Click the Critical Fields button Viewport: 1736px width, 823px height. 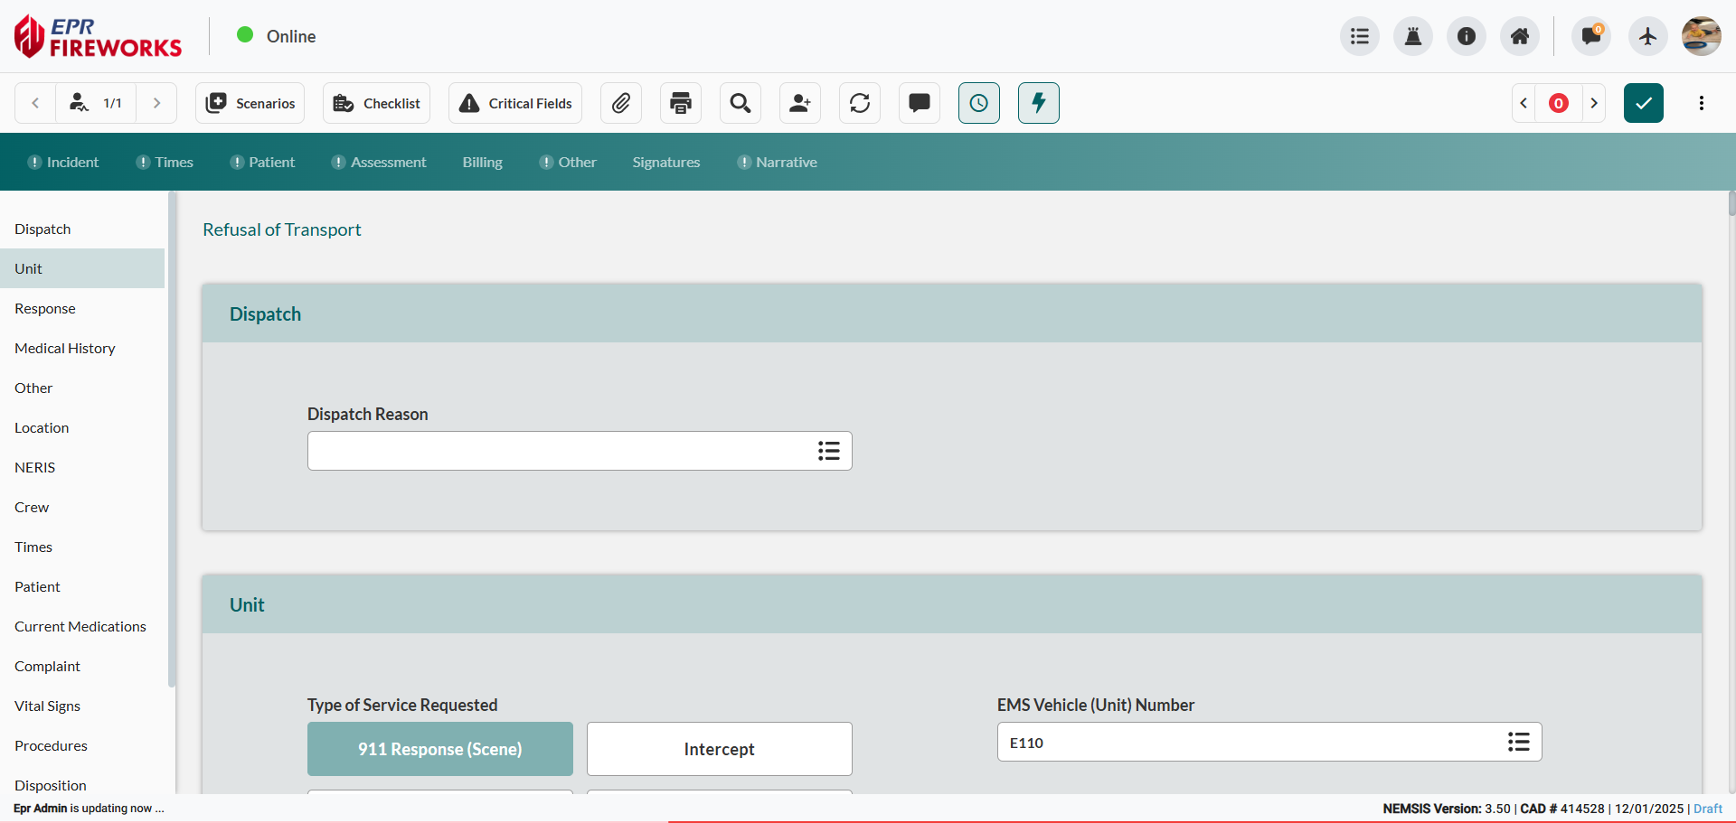coord(515,103)
